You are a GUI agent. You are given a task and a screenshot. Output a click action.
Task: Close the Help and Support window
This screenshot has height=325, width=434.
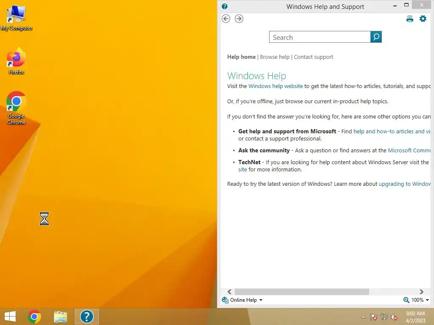pos(422,5)
